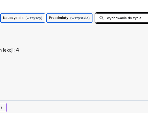Click the purple-outlined button at the bottom left

click(x=3, y=108)
